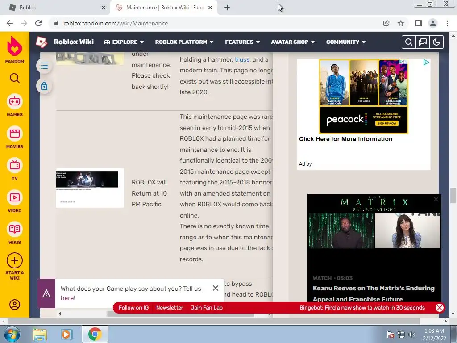457x343 pixels.
Task: Reload the page with the refresh icon
Action: (x=38, y=23)
